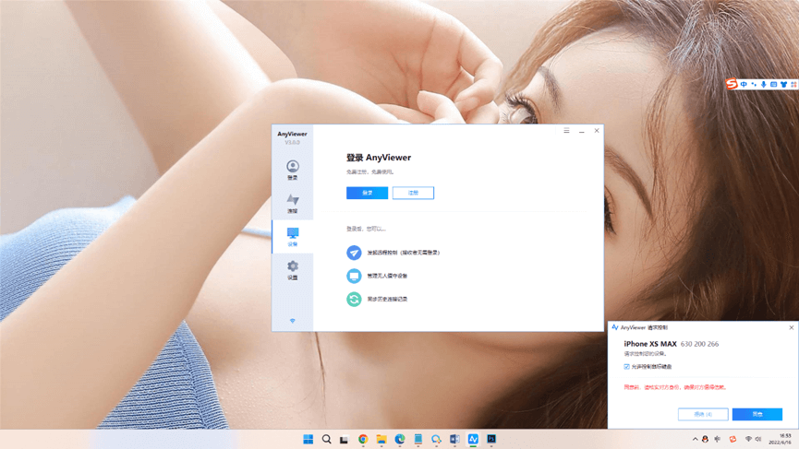The image size is (799, 449).
Task: Expand the system tray hidden icons chevron
Action: (x=695, y=439)
